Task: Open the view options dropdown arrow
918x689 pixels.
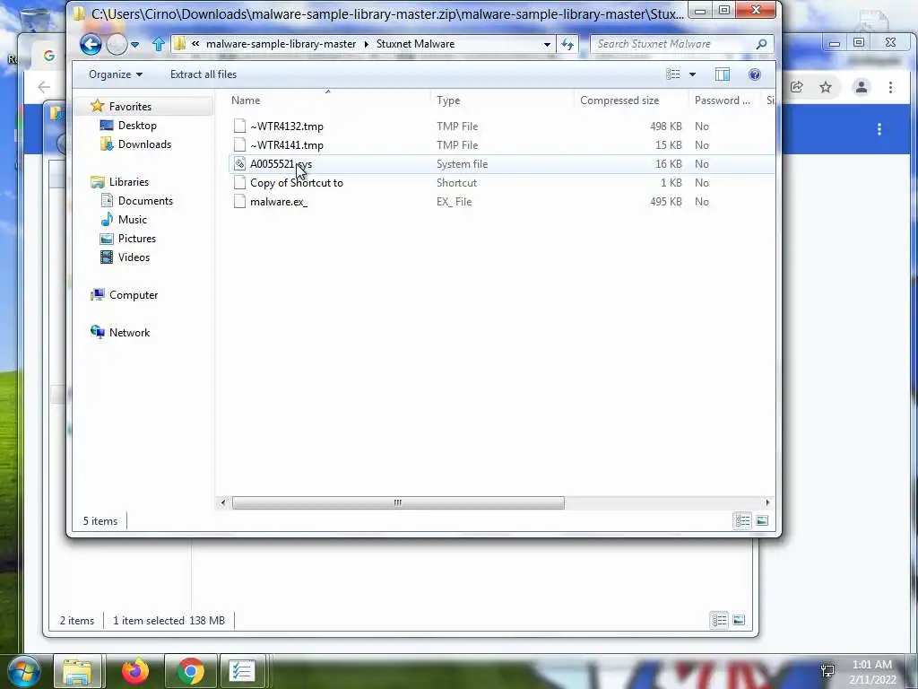Action: pos(692,74)
